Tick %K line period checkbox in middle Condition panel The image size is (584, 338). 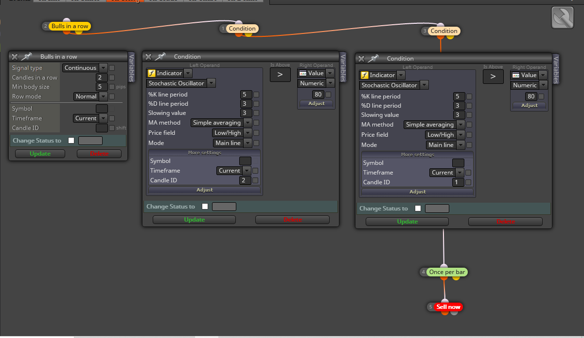pyautogui.click(x=256, y=95)
